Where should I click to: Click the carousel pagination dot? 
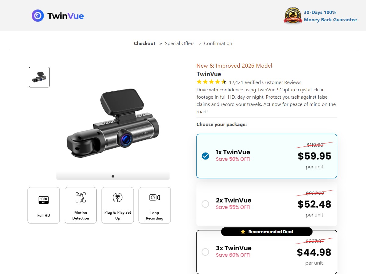pos(113,176)
